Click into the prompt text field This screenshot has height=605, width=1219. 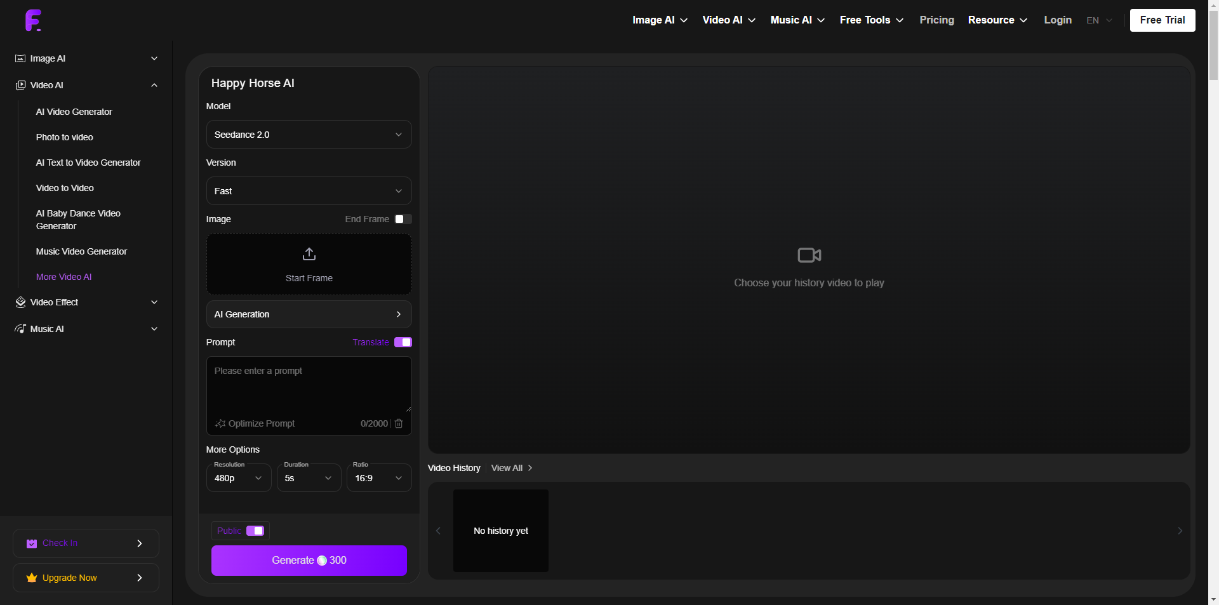click(x=309, y=384)
